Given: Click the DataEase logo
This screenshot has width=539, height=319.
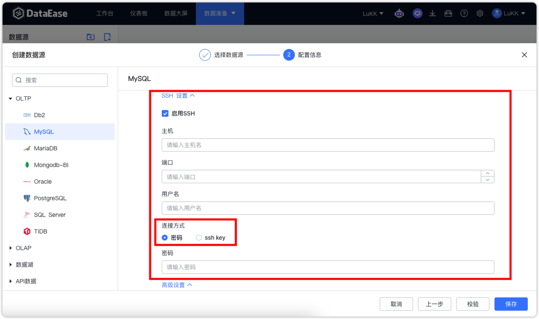Looking at the screenshot, I should pyautogui.click(x=40, y=13).
